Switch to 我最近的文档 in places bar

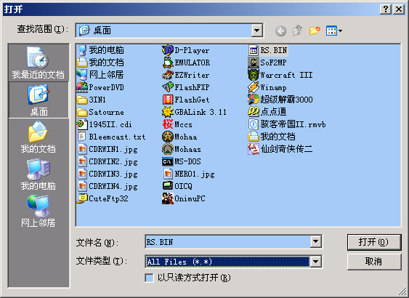(x=39, y=63)
